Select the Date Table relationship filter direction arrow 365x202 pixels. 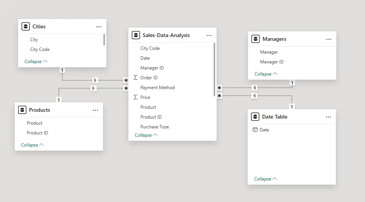click(254, 96)
